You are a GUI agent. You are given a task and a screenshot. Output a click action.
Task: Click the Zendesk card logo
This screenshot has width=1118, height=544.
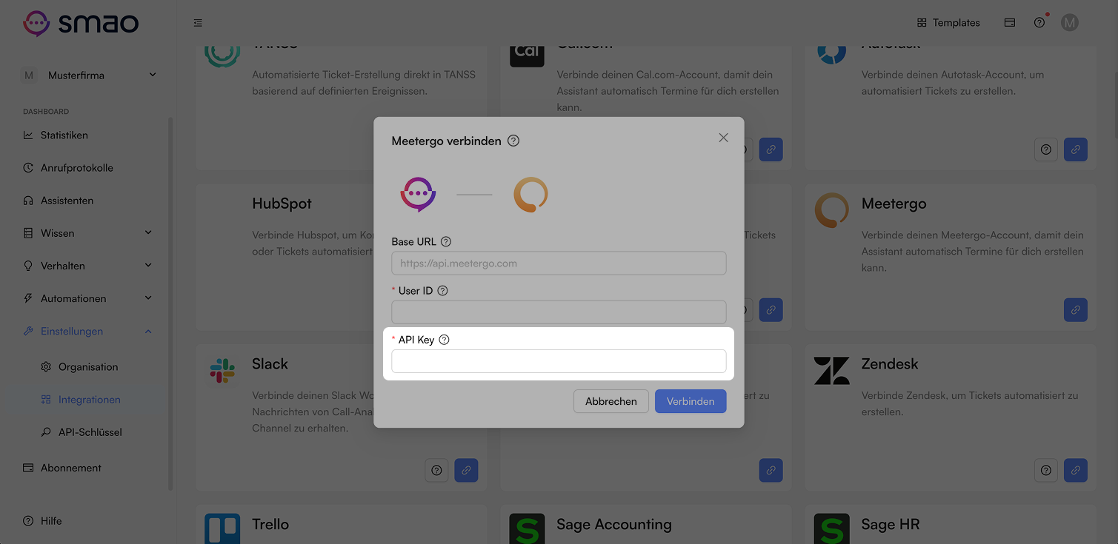pos(832,371)
